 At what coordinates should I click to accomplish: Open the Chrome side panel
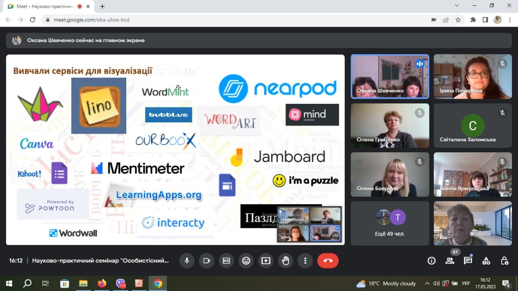coord(485,19)
